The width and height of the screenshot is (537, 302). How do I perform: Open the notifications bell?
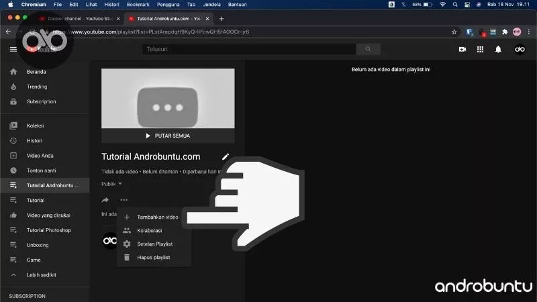(x=498, y=49)
